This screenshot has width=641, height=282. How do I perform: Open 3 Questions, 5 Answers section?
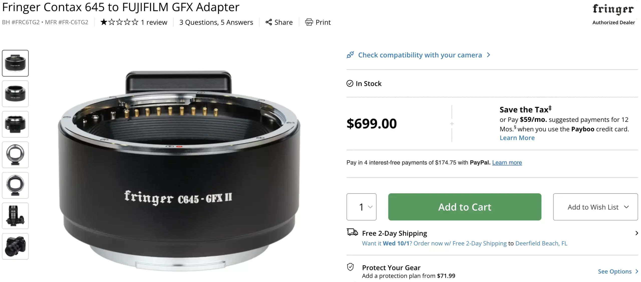point(216,22)
